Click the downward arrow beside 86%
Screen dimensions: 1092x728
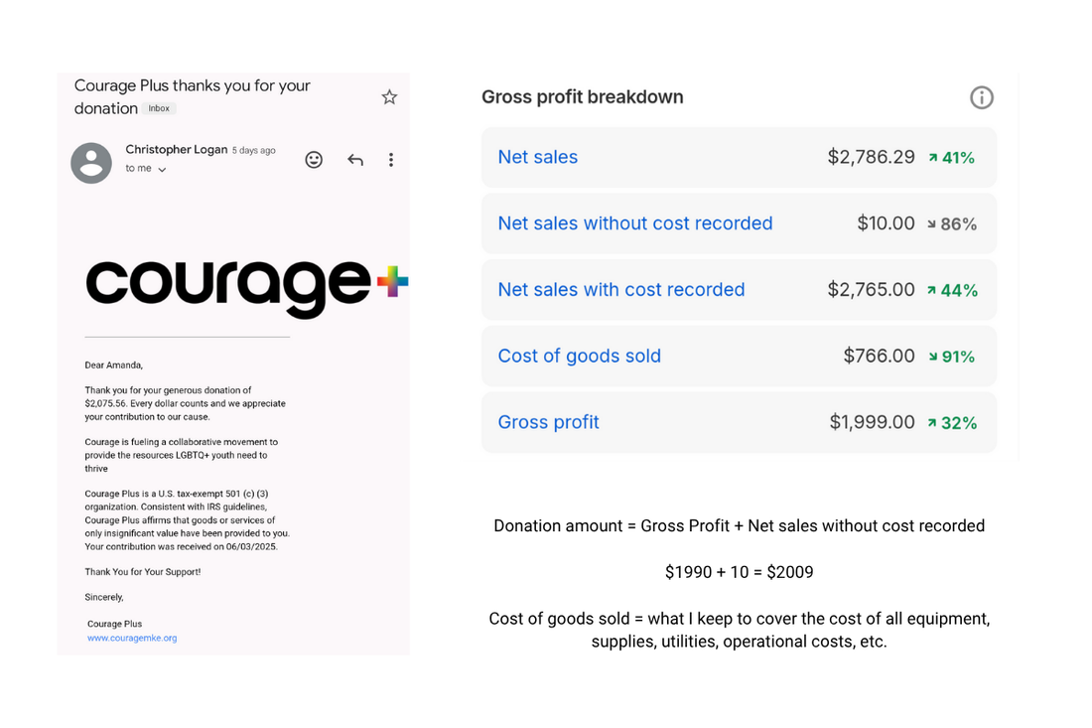click(x=931, y=224)
